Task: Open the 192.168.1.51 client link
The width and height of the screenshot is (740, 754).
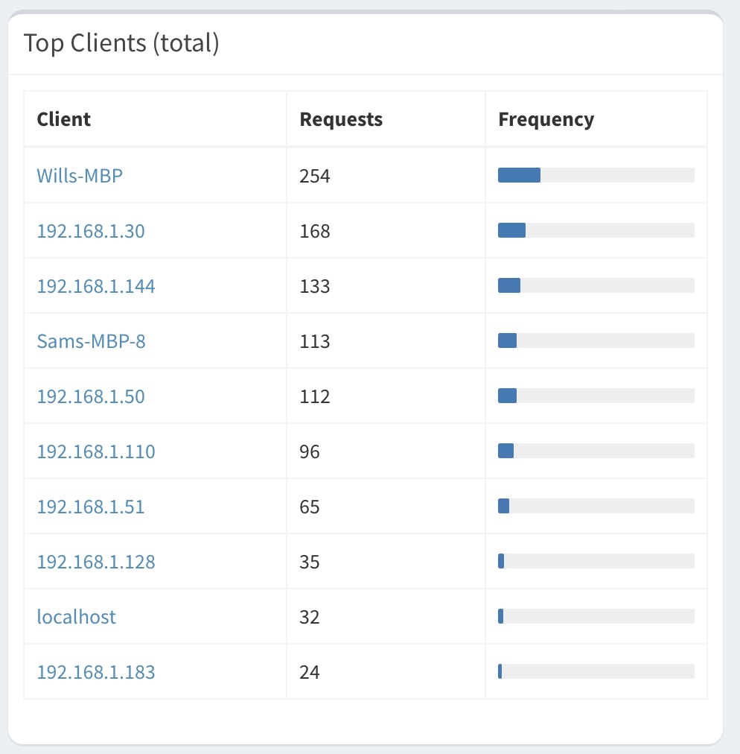Action: [x=91, y=507]
